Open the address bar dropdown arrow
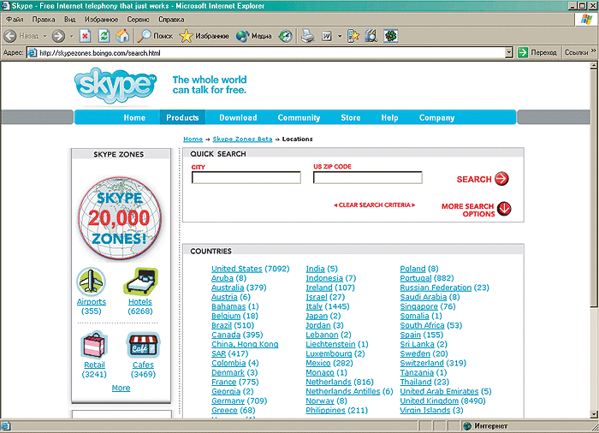The height and width of the screenshot is (433, 599). pyautogui.click(x=508, y=53)
